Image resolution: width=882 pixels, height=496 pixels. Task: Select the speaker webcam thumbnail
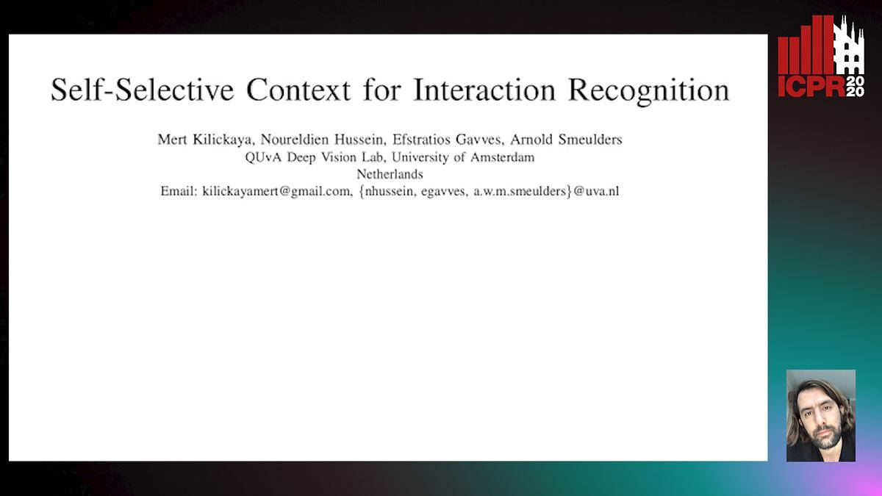pos(820,415)
